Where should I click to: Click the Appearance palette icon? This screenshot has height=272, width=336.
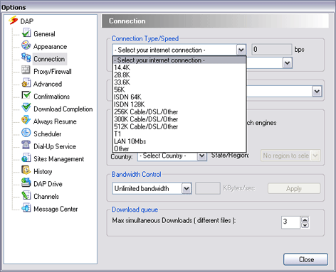[26, 45]
